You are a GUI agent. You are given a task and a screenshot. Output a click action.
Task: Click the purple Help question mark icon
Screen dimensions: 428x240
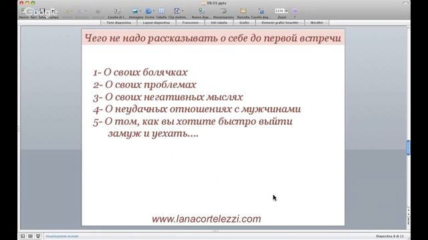(295, 11)
